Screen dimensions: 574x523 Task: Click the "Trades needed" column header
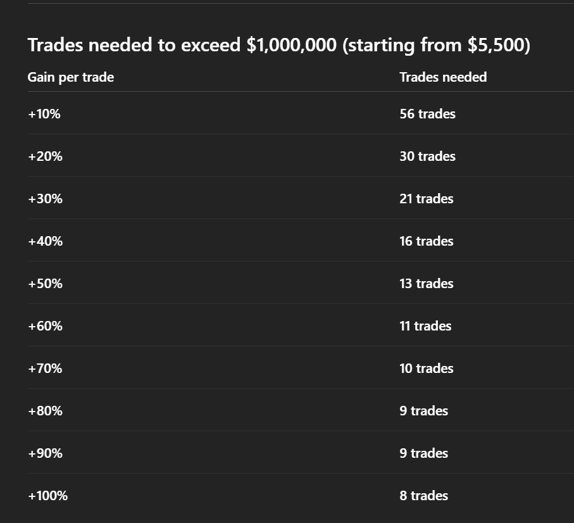[x=443, y=77]
